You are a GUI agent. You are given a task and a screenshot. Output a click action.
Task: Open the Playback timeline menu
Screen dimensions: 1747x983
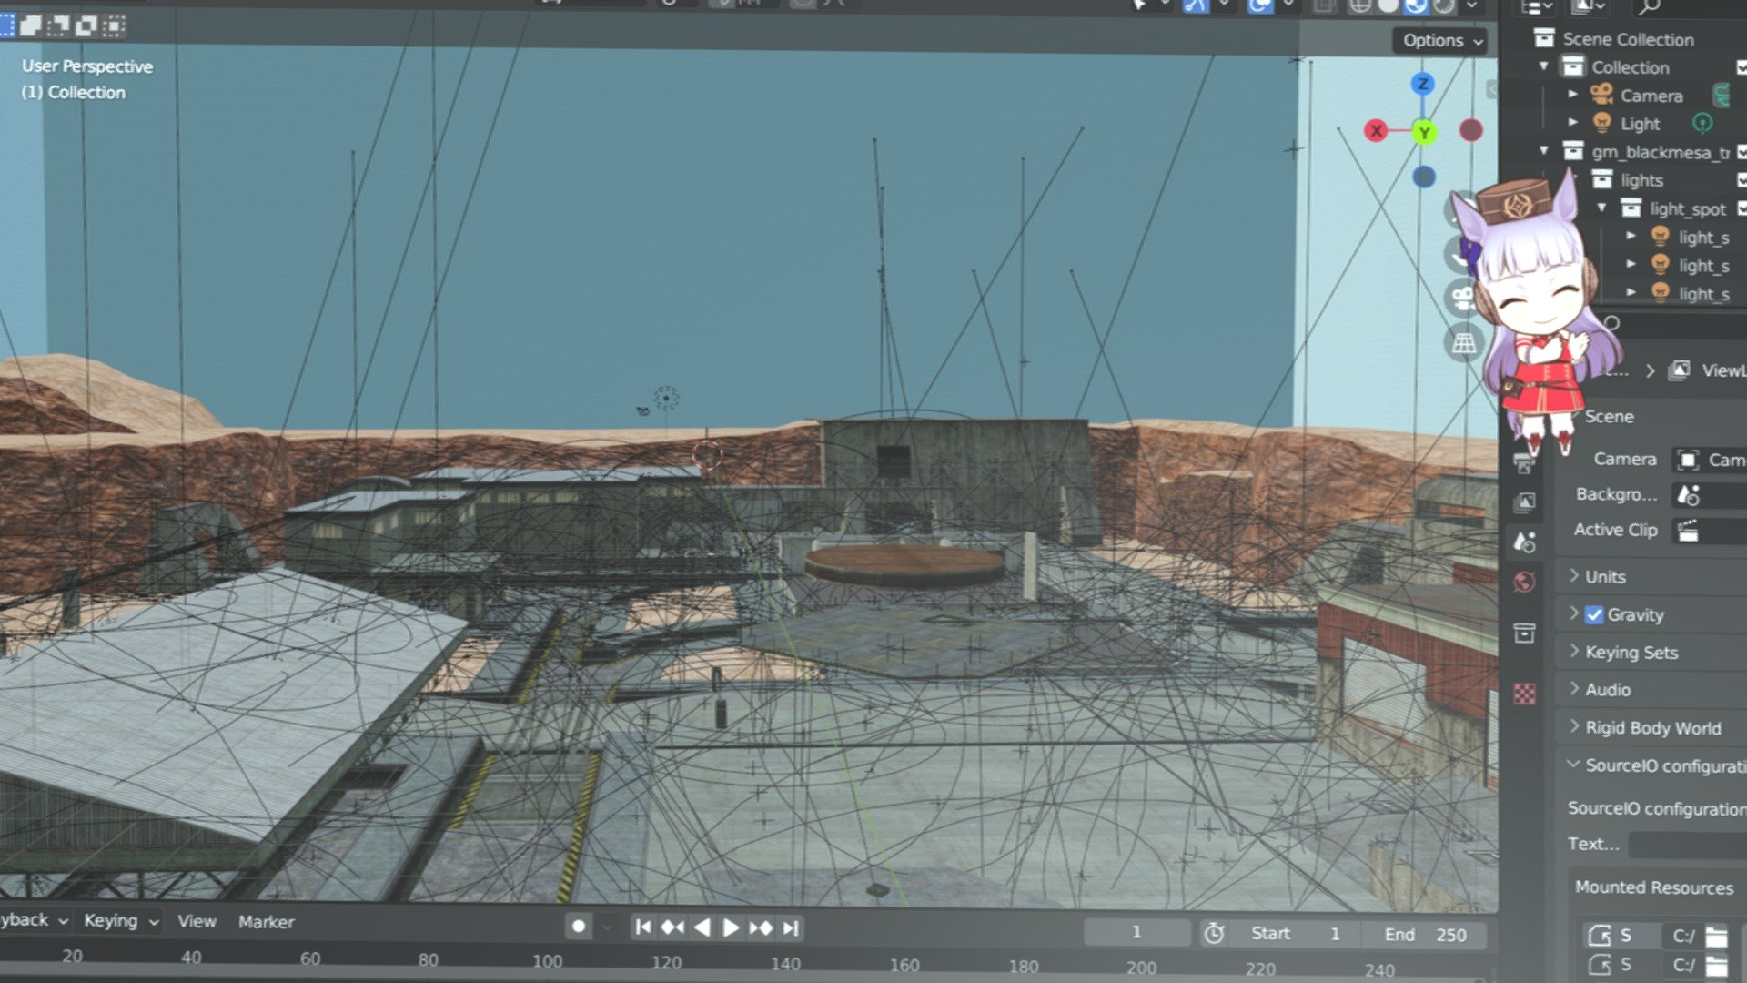coord(34,920)
